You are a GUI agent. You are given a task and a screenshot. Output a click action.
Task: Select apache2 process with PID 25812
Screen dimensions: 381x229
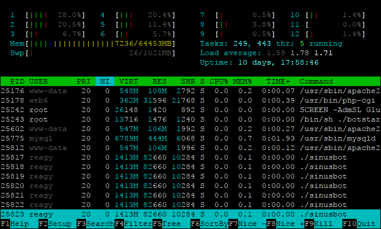click(190, 148)
